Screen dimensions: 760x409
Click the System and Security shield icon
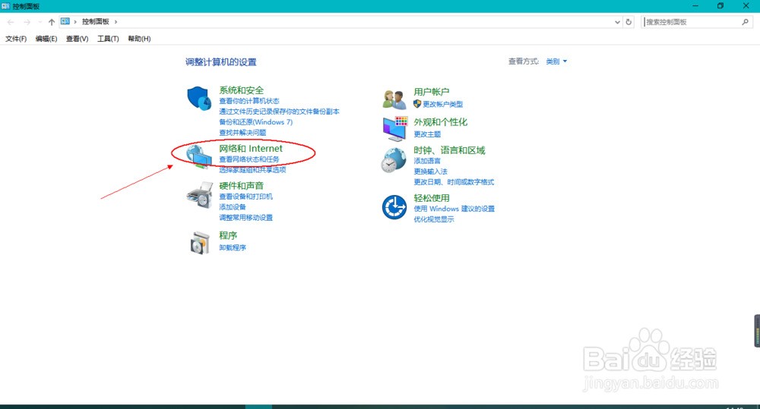click(x=198, y=99)
